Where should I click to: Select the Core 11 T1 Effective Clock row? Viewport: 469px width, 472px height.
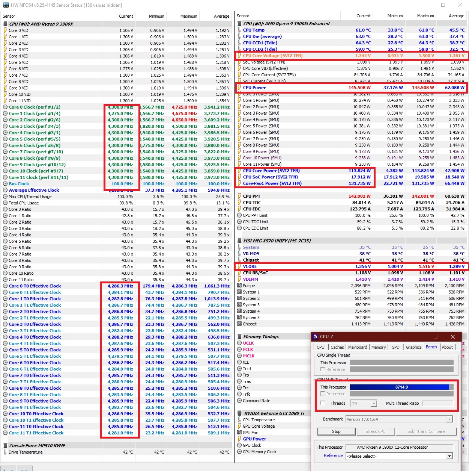116,433
